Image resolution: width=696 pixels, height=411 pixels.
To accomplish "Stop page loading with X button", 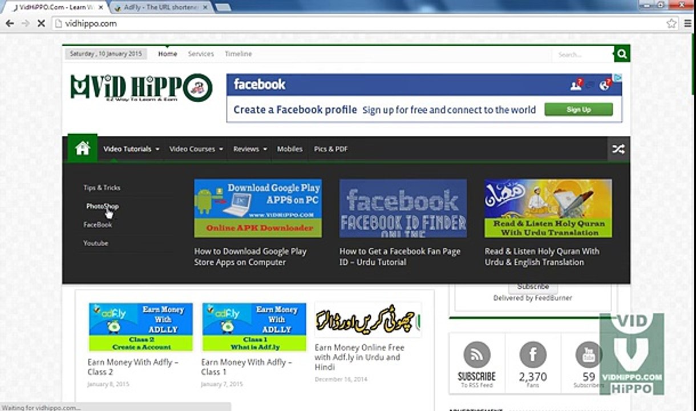I will 42,23.
